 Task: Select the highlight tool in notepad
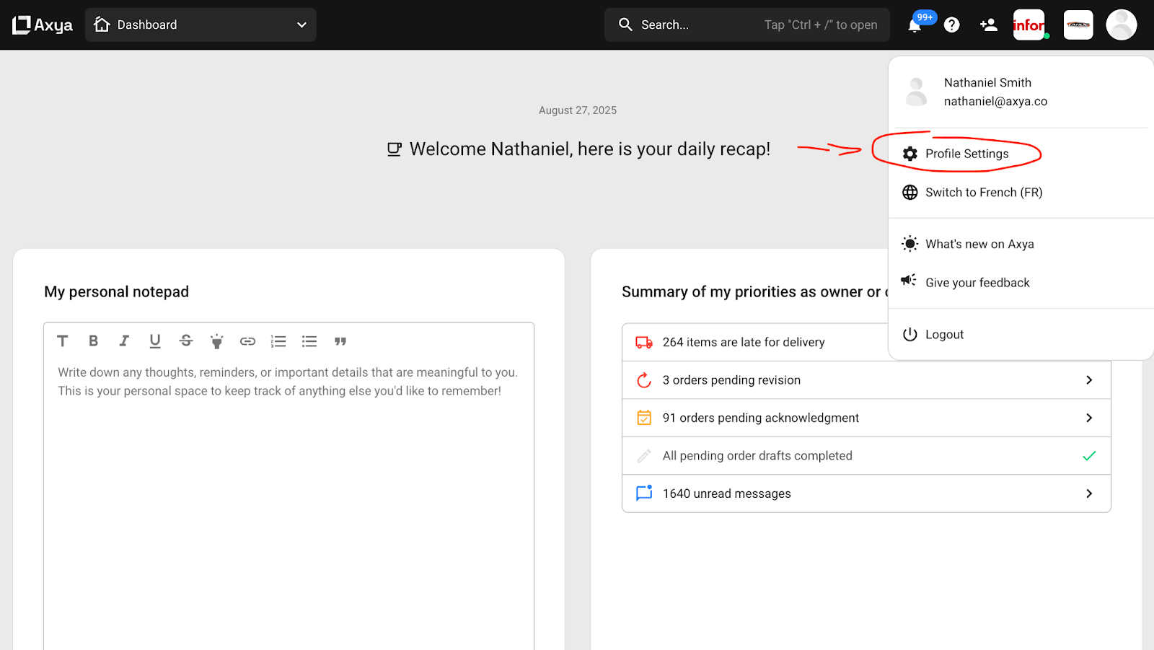coord(216,341)
